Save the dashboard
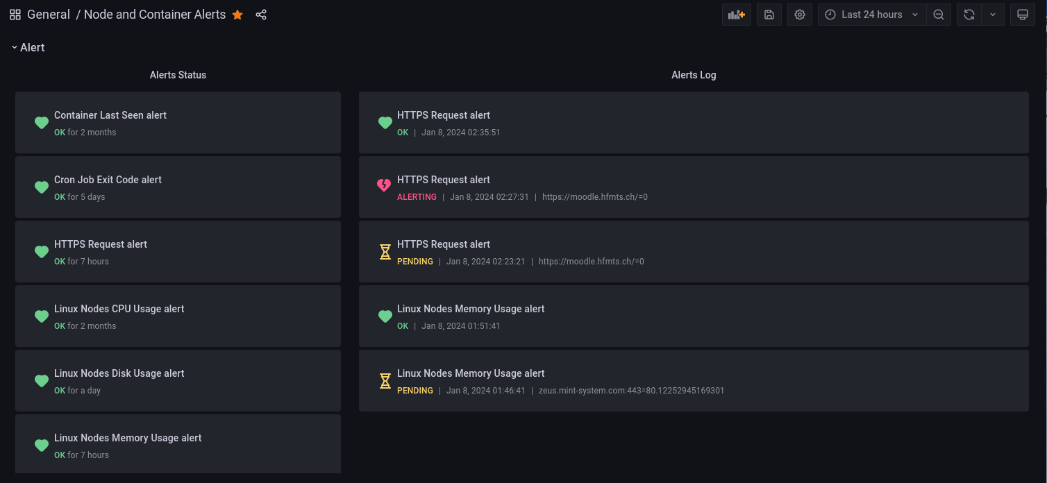This screenshot has height=483, width=1047. [x=769, y=15]
